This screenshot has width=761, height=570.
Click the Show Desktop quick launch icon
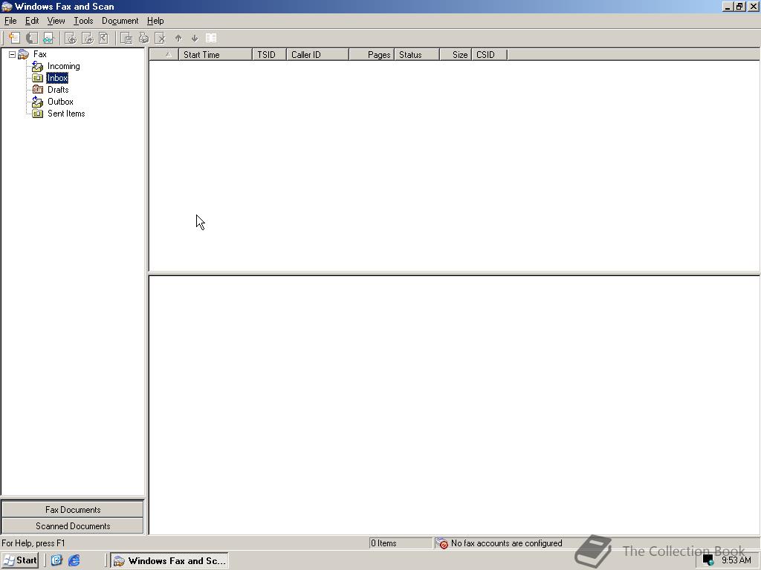coord(56,560)
